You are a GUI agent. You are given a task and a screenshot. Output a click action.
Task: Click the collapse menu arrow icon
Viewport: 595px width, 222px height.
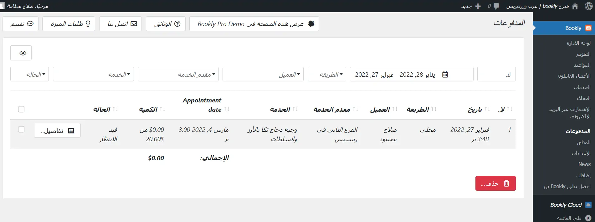tap(588, 218)
